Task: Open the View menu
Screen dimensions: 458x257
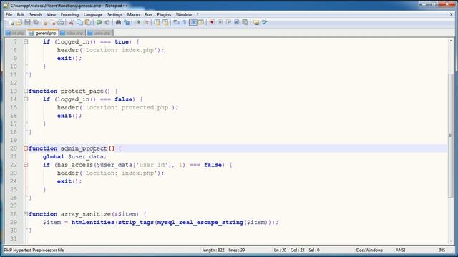Action: 51,14
